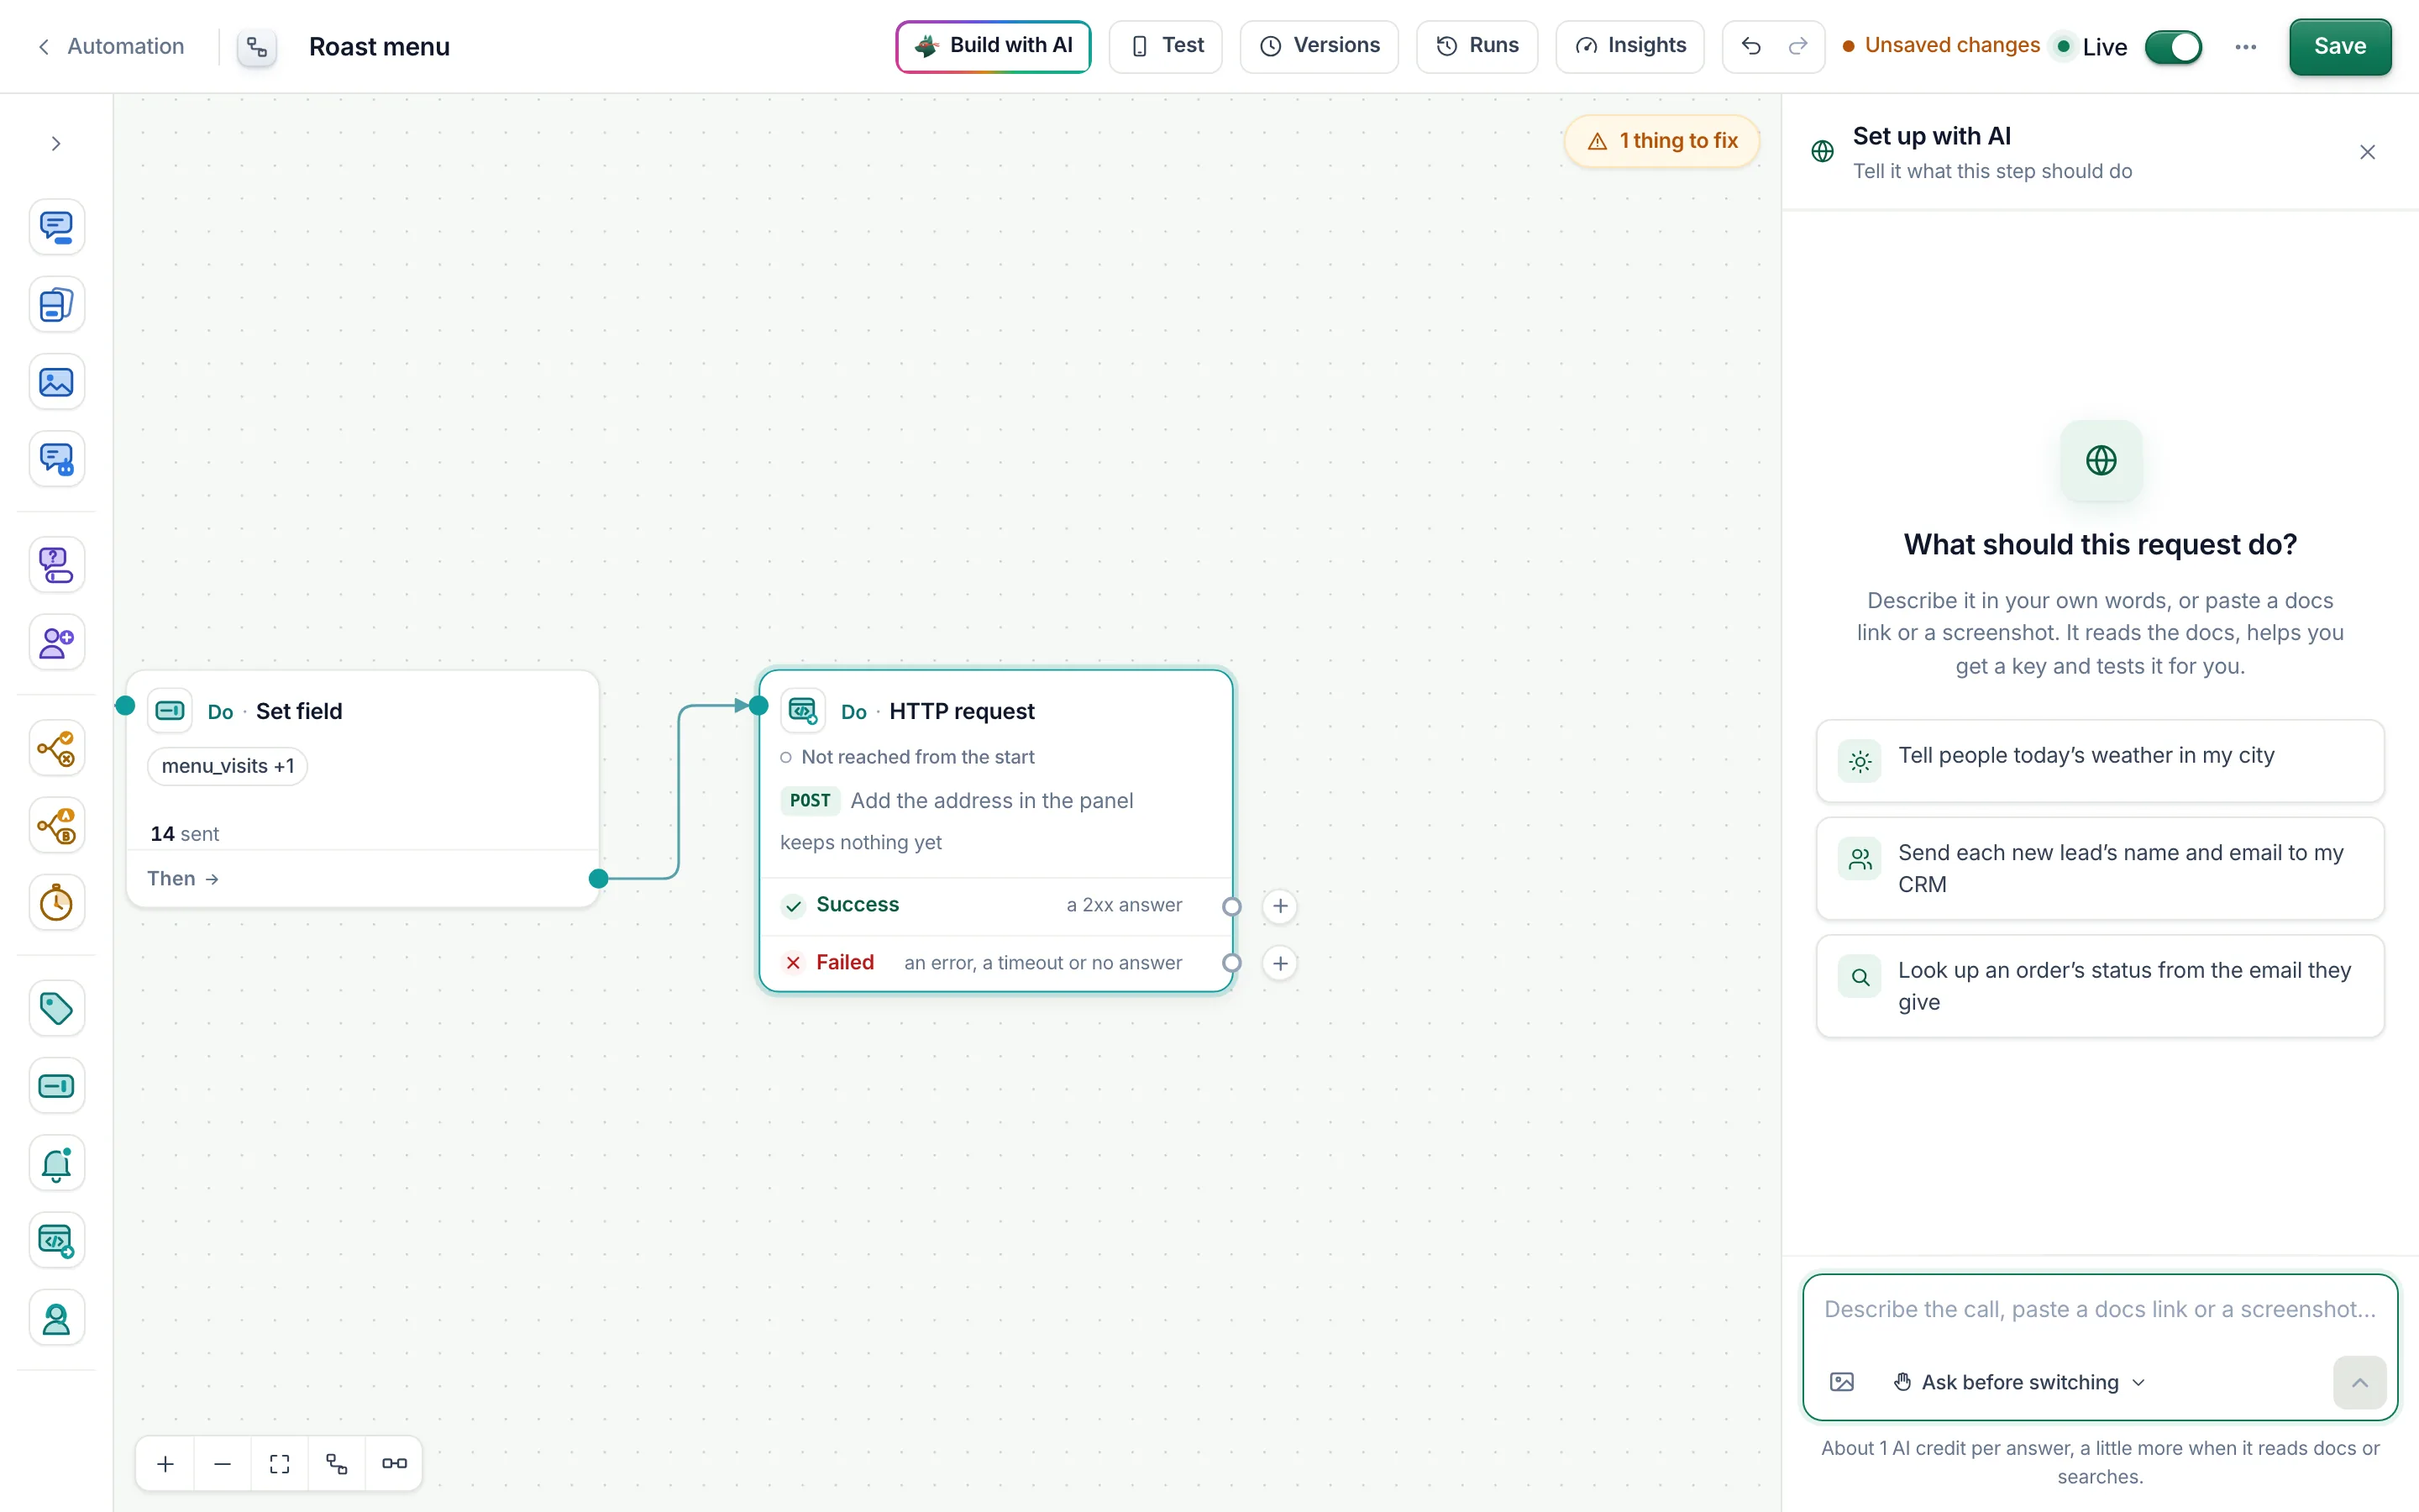
Task: Add the A/B split branch block
Action: coord(56,826)
